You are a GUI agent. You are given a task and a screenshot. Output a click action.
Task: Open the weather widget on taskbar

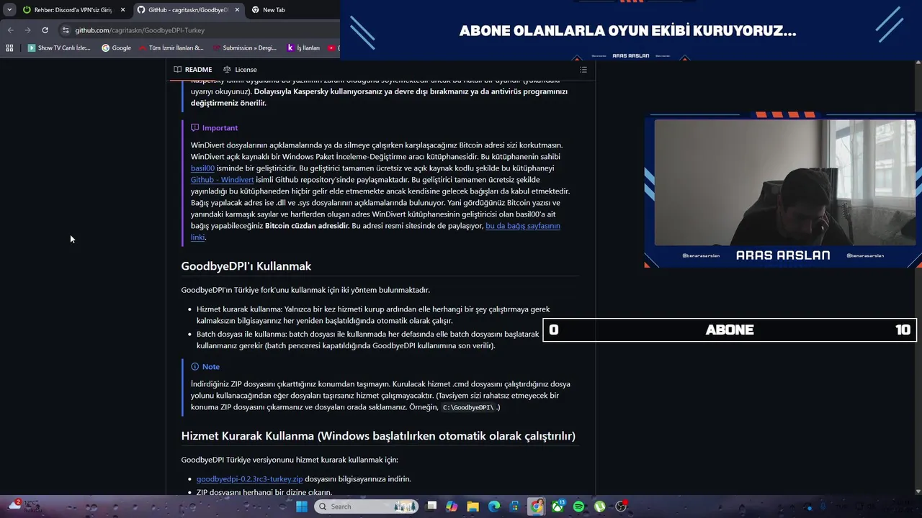[x=24, y=506]
